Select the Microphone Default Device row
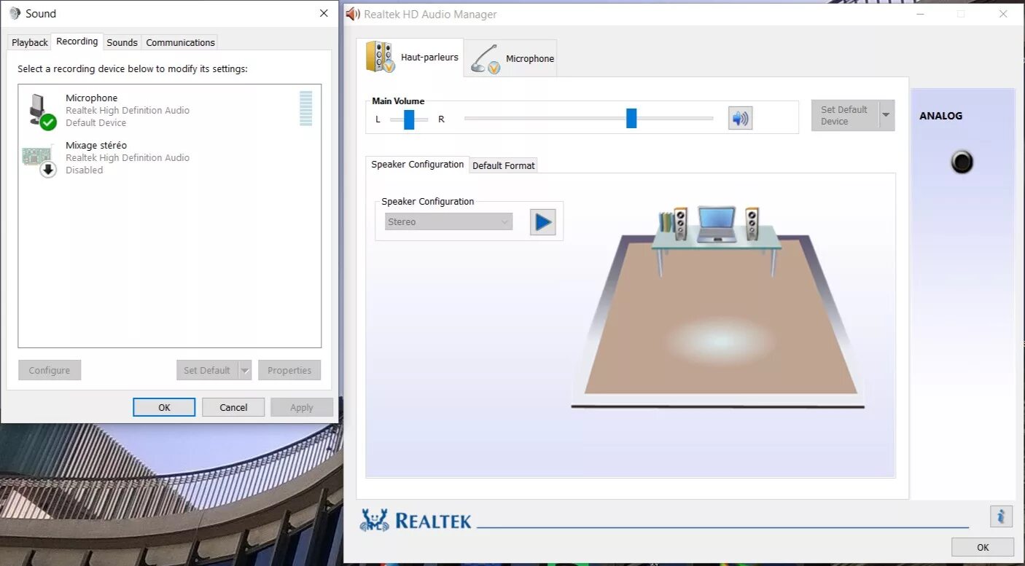Viewport: 1025px width, 566px height. 170,110
